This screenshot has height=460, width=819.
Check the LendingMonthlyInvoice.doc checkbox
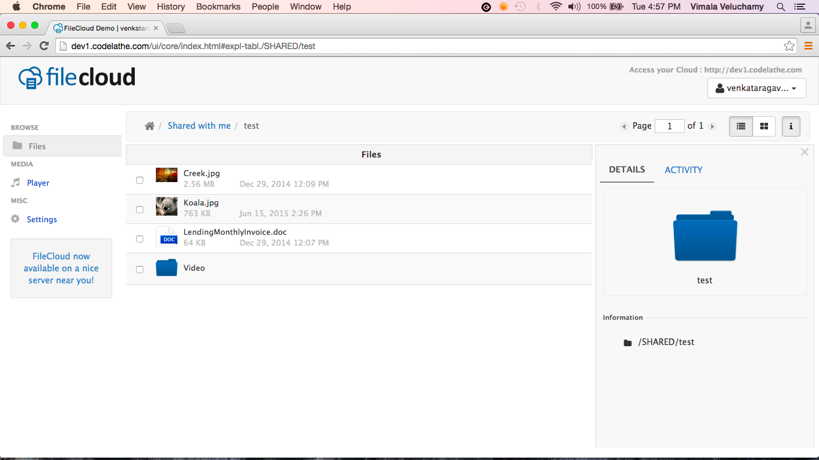pyautogui.click(x=140, y=239)
